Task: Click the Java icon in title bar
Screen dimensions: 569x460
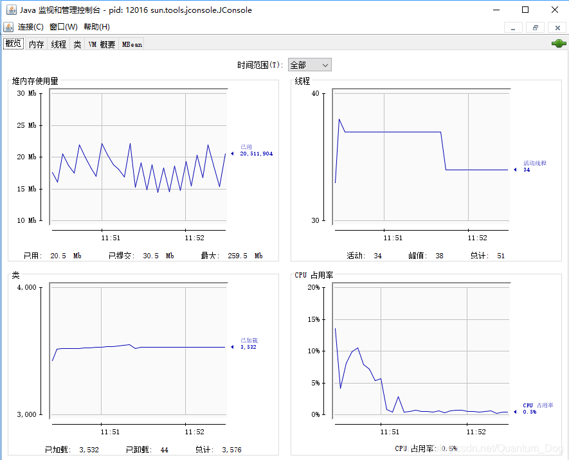Action: click(x=11, y=10)
